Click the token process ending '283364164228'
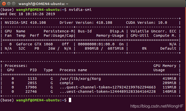Viewport: 186px width, 111px height. tap(107, 91)
